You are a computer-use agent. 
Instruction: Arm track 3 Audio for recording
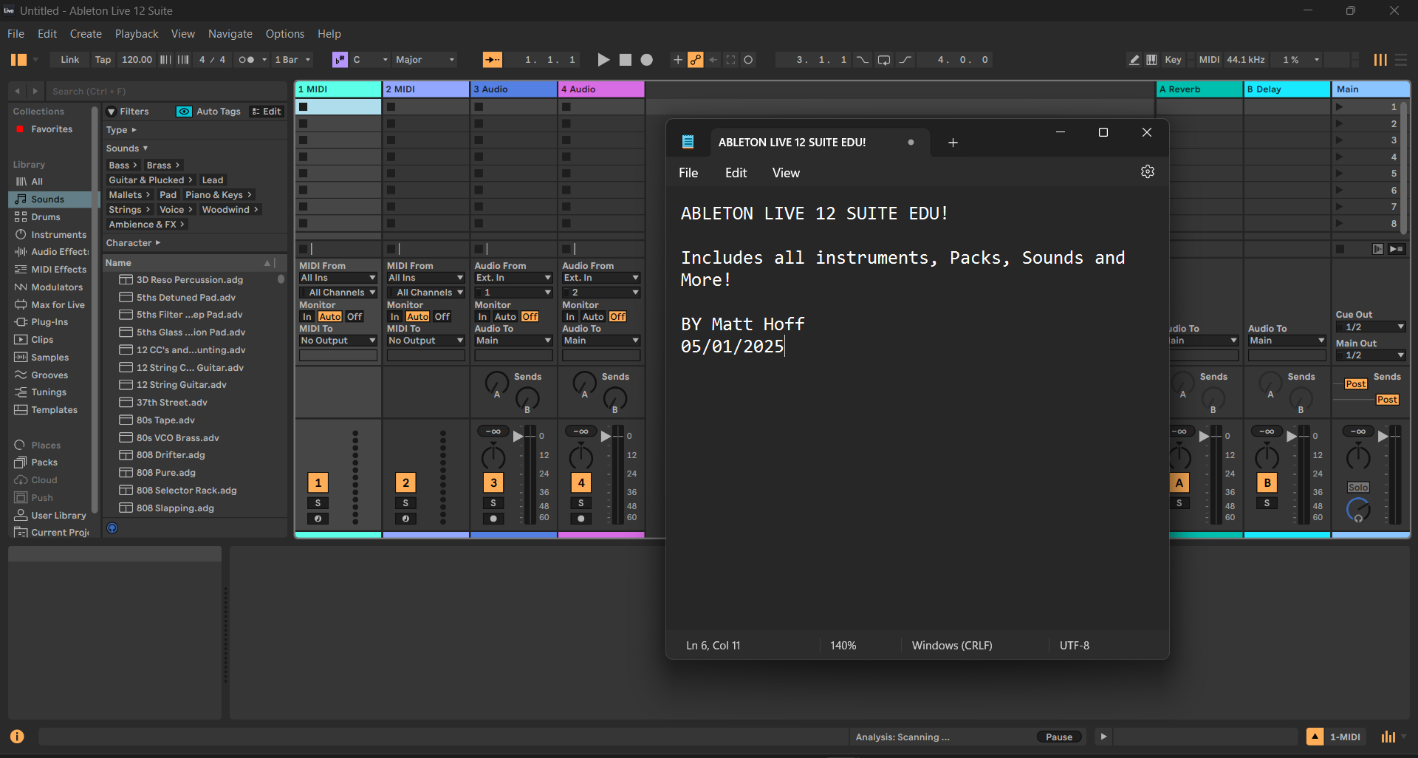click(493, 519)
